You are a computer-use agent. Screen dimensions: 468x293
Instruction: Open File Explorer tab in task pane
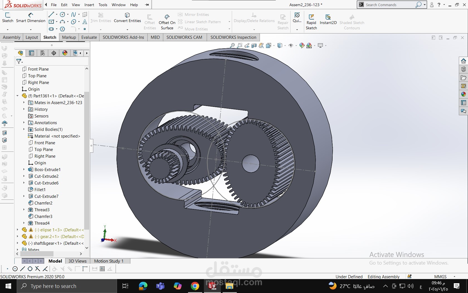464,78
